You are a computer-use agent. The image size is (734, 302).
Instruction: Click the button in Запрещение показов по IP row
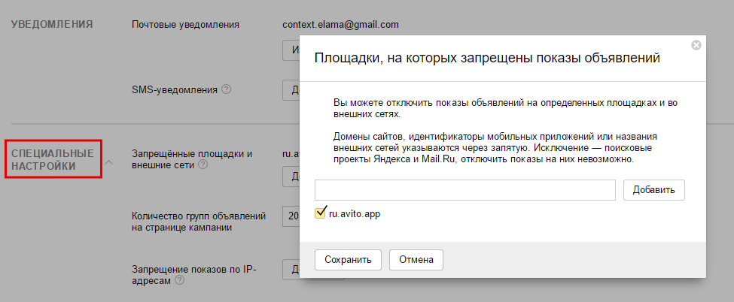[291, 269]
